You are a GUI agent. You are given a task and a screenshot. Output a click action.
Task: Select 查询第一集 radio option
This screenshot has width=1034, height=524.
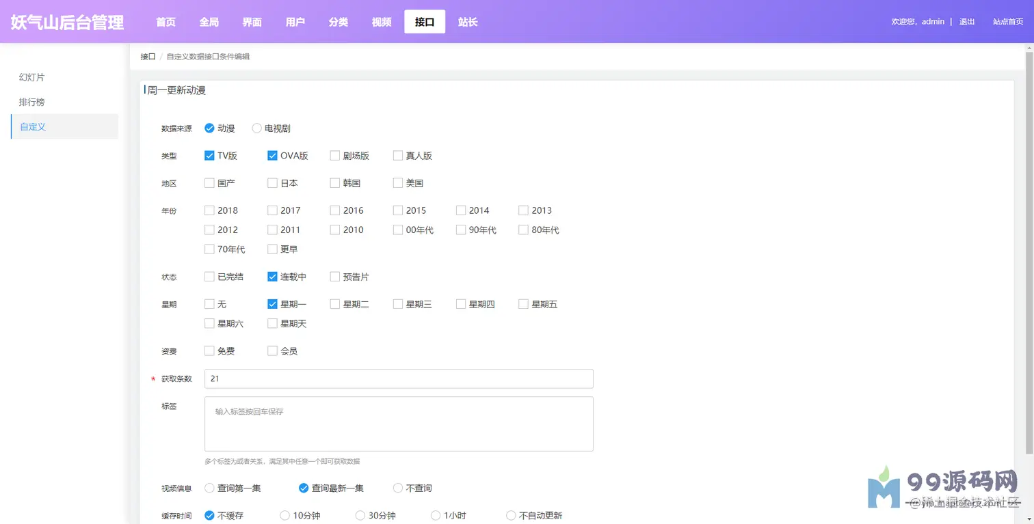[209, 488]
